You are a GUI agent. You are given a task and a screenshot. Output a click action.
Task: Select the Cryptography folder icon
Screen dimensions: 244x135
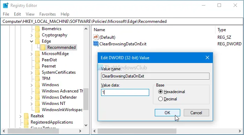point(38,35)
